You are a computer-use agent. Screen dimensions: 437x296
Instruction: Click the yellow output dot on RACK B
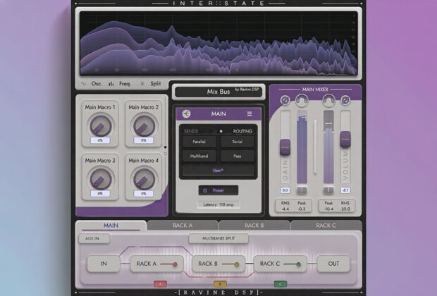[237, 264]
